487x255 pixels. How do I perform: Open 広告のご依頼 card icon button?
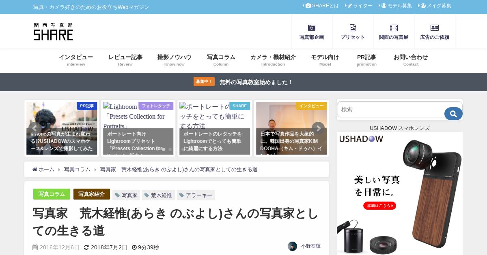pyautogui.click(x=435, y=32)
